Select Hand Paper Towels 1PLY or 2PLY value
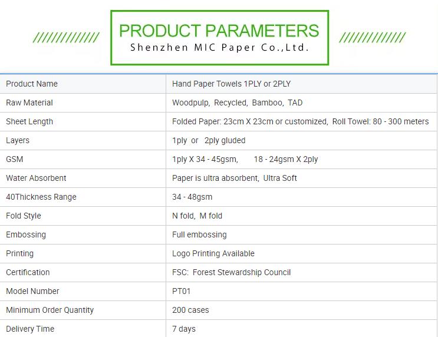This screenshot has width=438, height=337. [x=231, y=84]
